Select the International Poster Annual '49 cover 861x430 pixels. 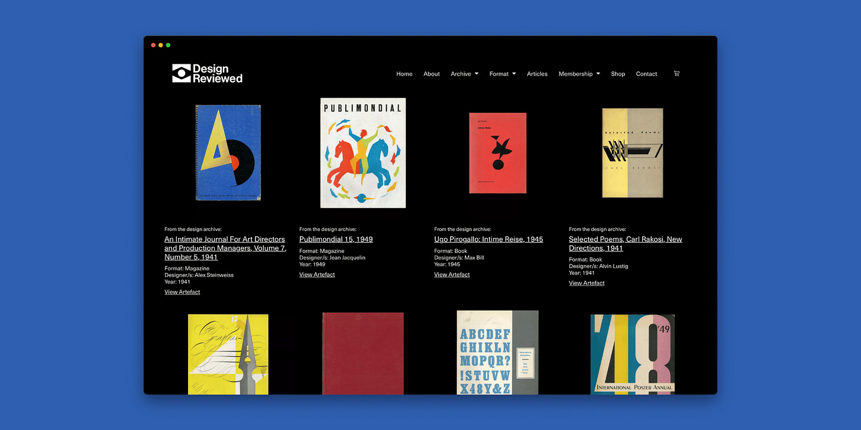[633, 354]
